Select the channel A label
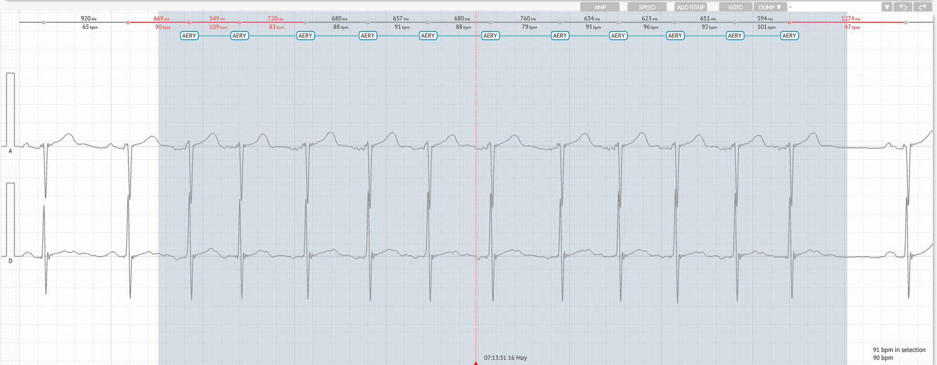This screenshot has width=937, height=365. 10,151
